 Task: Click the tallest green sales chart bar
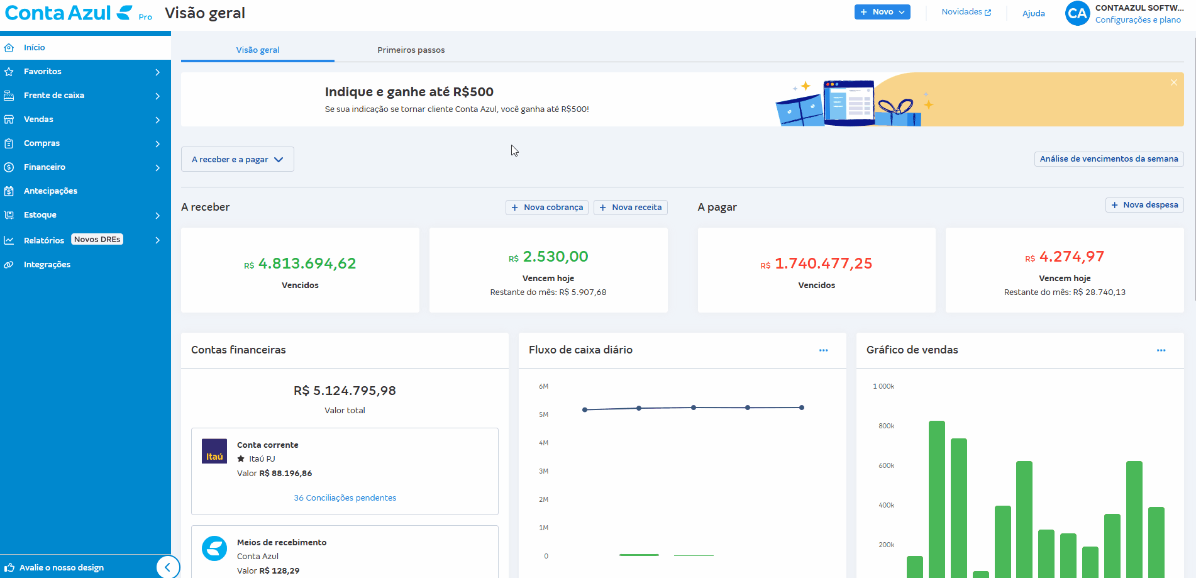tap(936, 497)
